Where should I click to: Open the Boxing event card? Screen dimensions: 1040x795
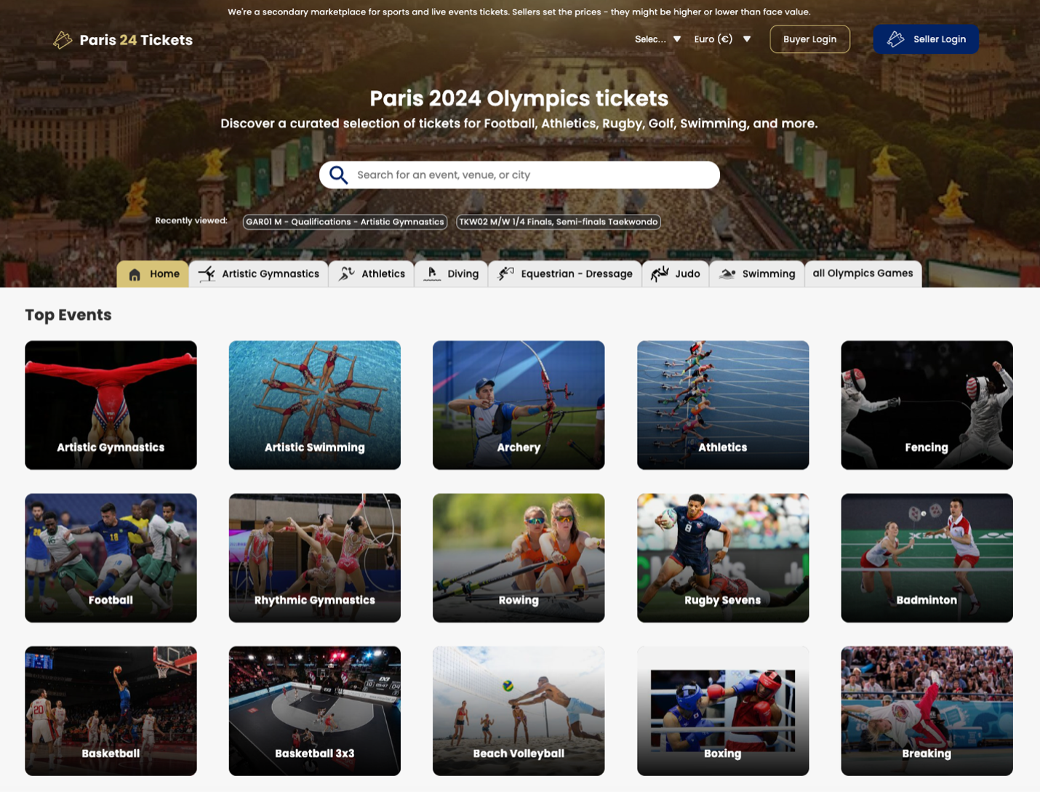[x=723, y=711]
